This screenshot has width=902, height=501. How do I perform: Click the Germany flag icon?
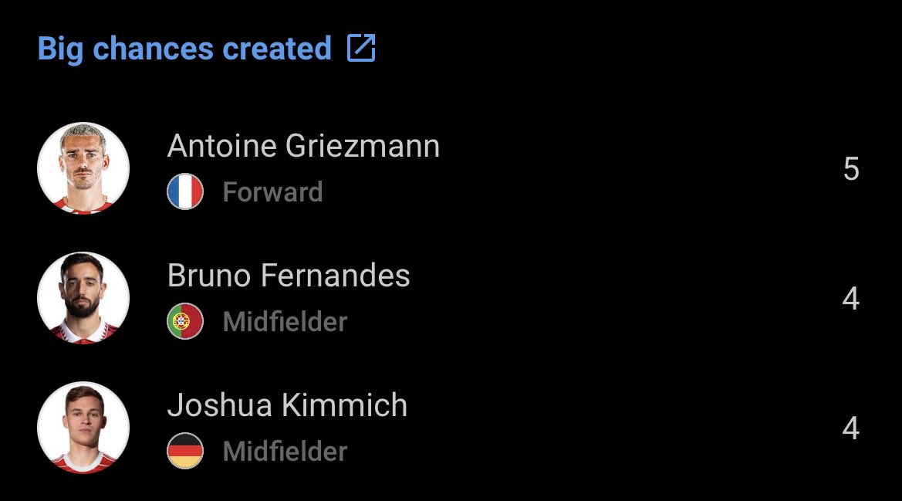pos(185,450)
